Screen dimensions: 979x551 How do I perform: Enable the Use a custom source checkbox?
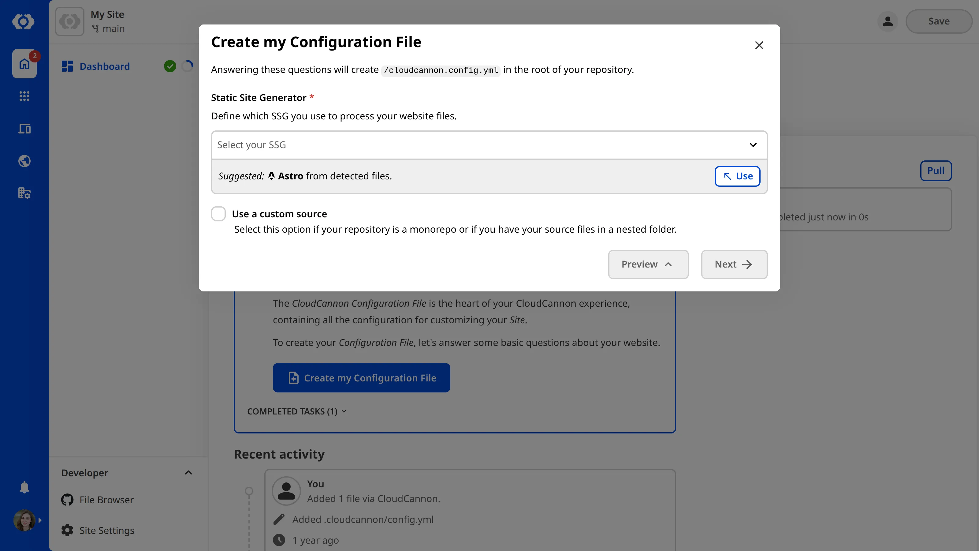click(218, 214)
